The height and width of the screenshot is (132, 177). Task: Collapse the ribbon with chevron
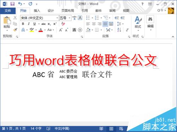[173, 37]
